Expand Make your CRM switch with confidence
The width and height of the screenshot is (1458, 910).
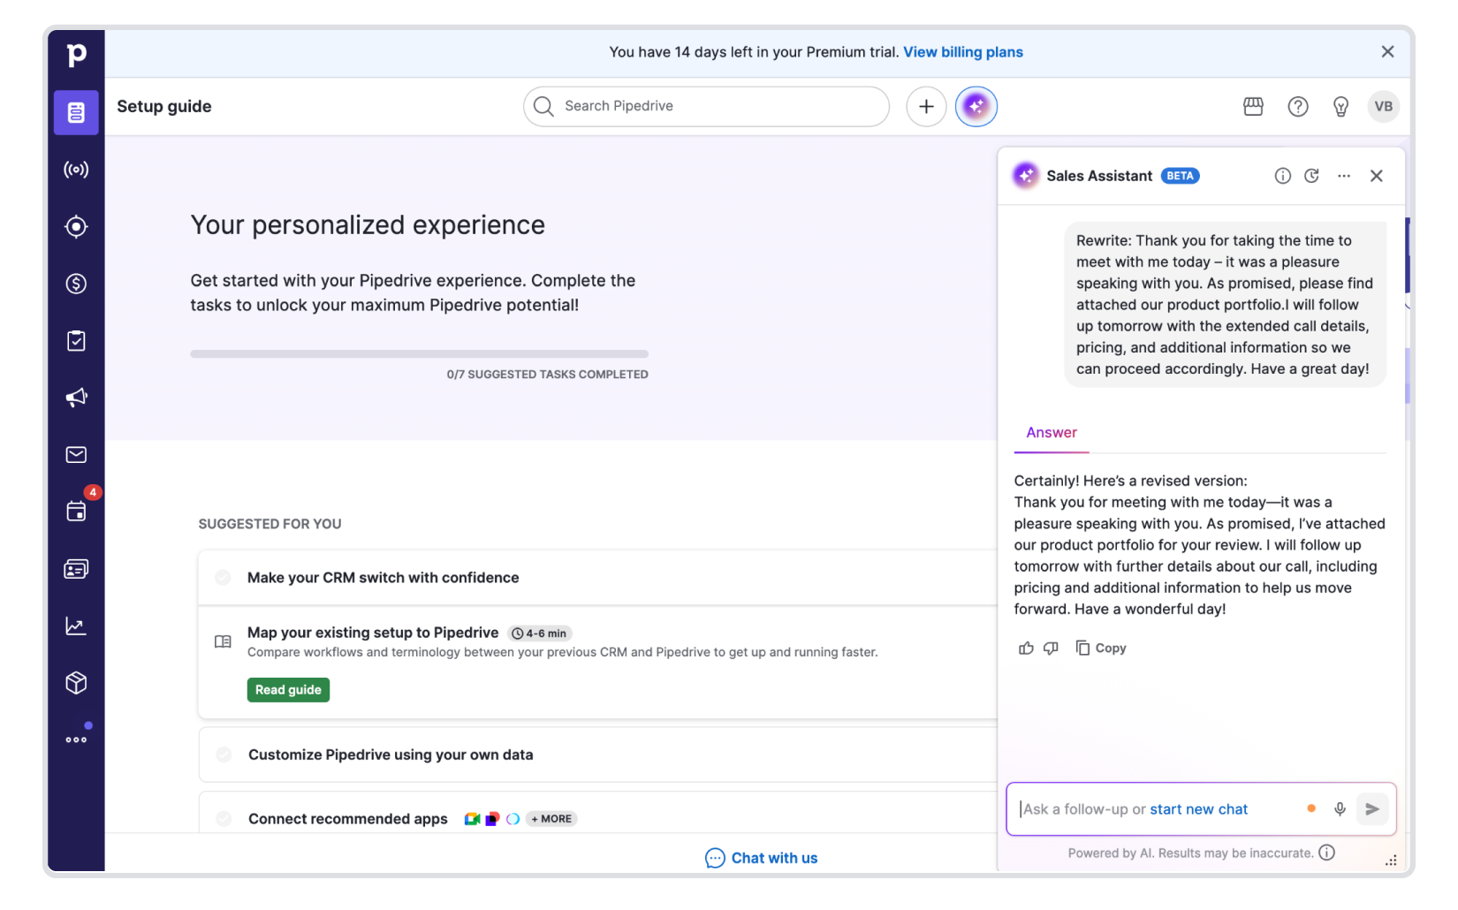click(x=597, y=578)
